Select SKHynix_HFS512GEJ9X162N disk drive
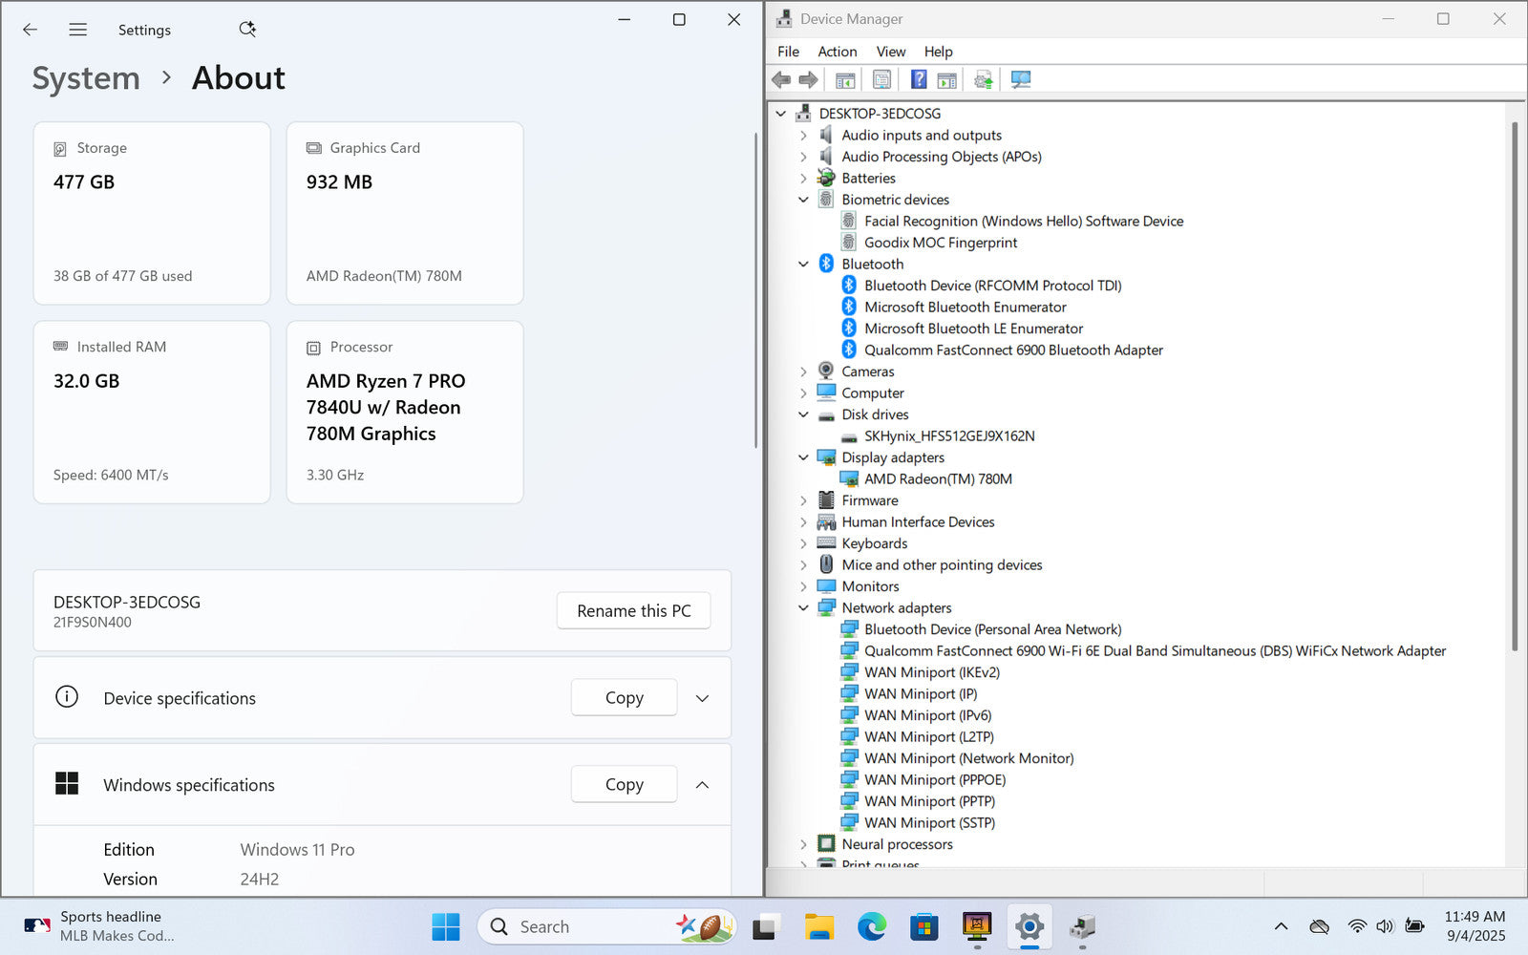1528x955 pixels. [x=949, y=436]
